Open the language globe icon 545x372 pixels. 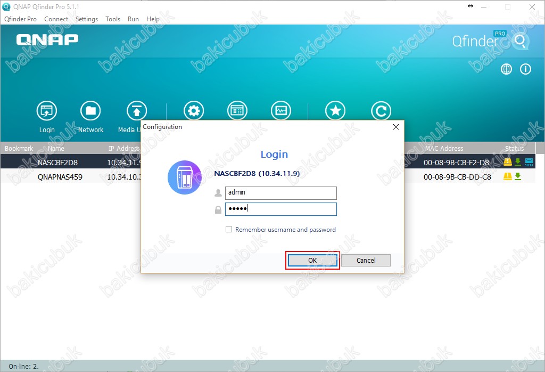pos(506,69)
